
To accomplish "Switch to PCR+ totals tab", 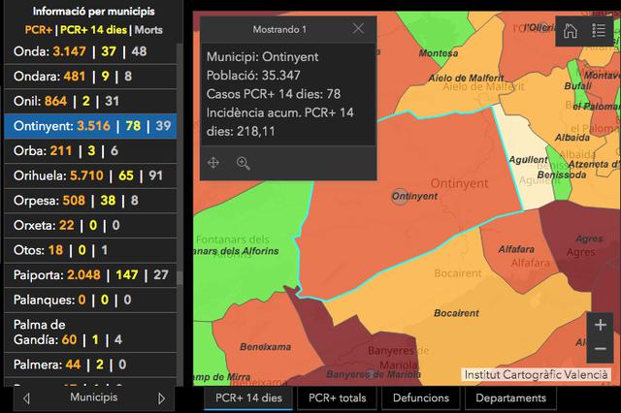I will point(337,397).
